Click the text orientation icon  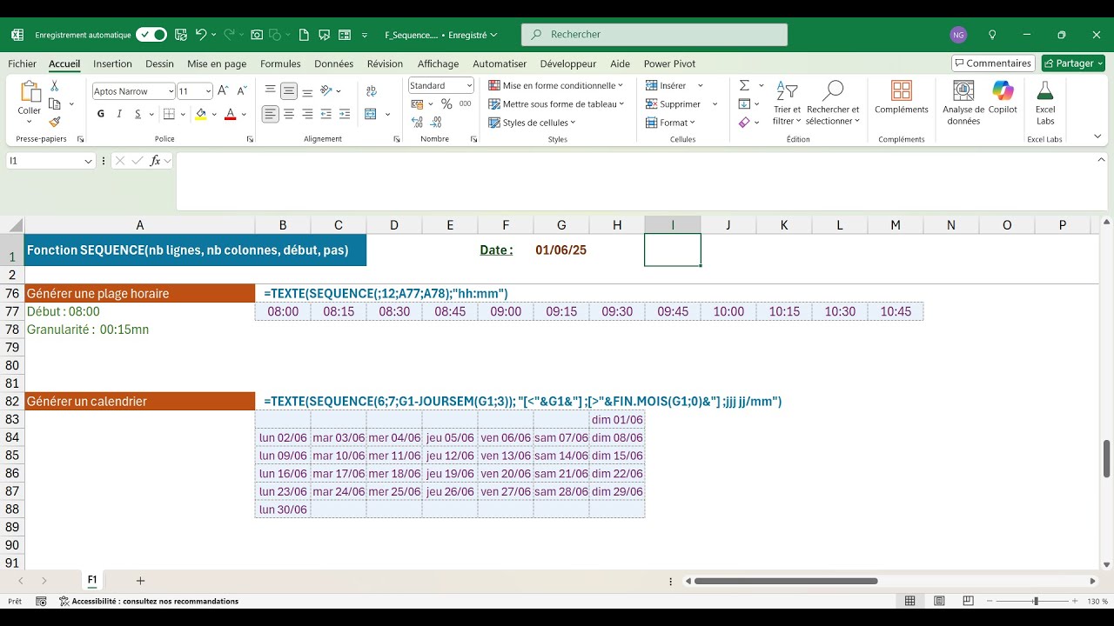click(x=326, y=90)
